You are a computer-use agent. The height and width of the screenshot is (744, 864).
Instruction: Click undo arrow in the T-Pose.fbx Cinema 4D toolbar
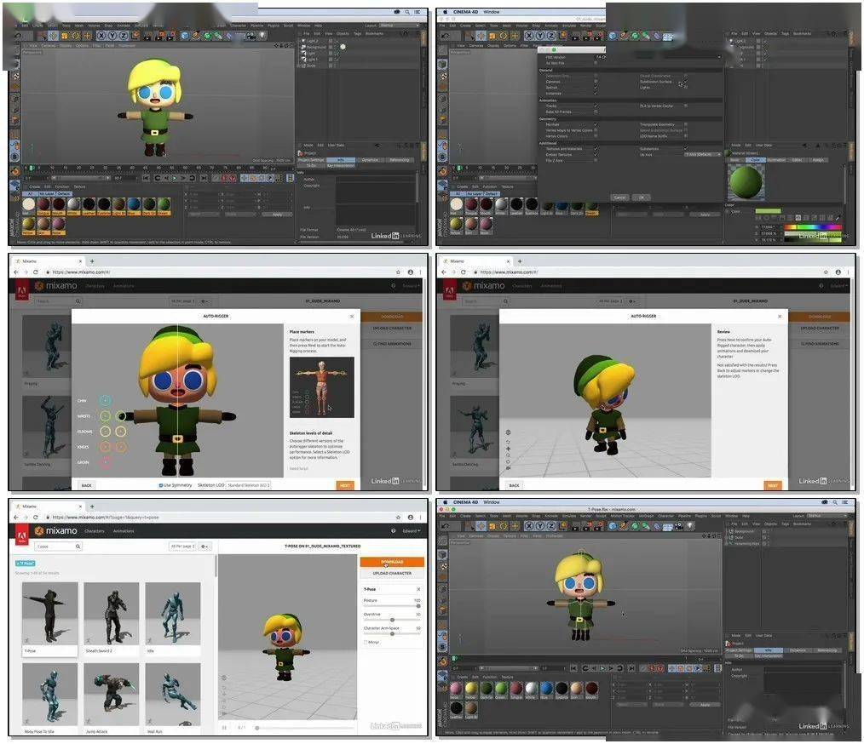click(446, 526)
